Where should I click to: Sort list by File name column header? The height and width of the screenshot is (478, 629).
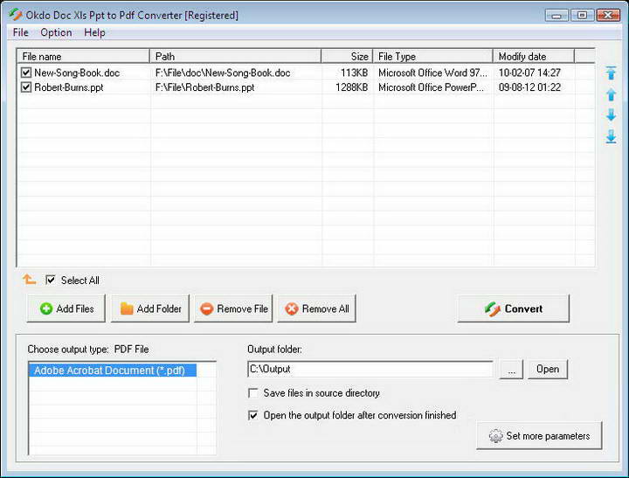point(84,56)
